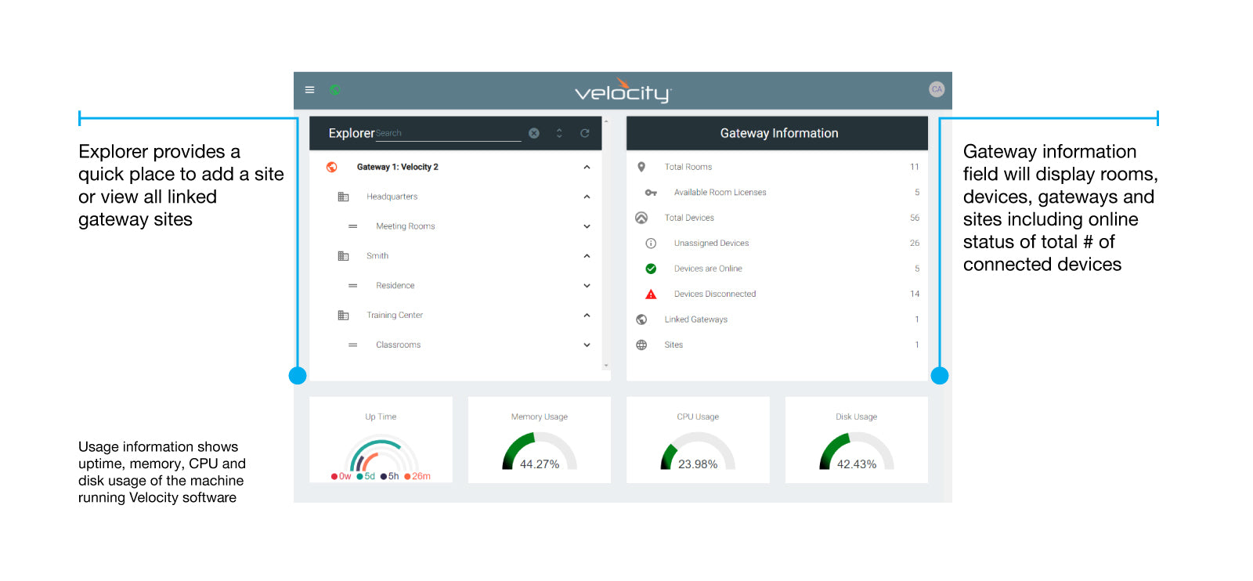Open the Total Rooms entry

688,167
